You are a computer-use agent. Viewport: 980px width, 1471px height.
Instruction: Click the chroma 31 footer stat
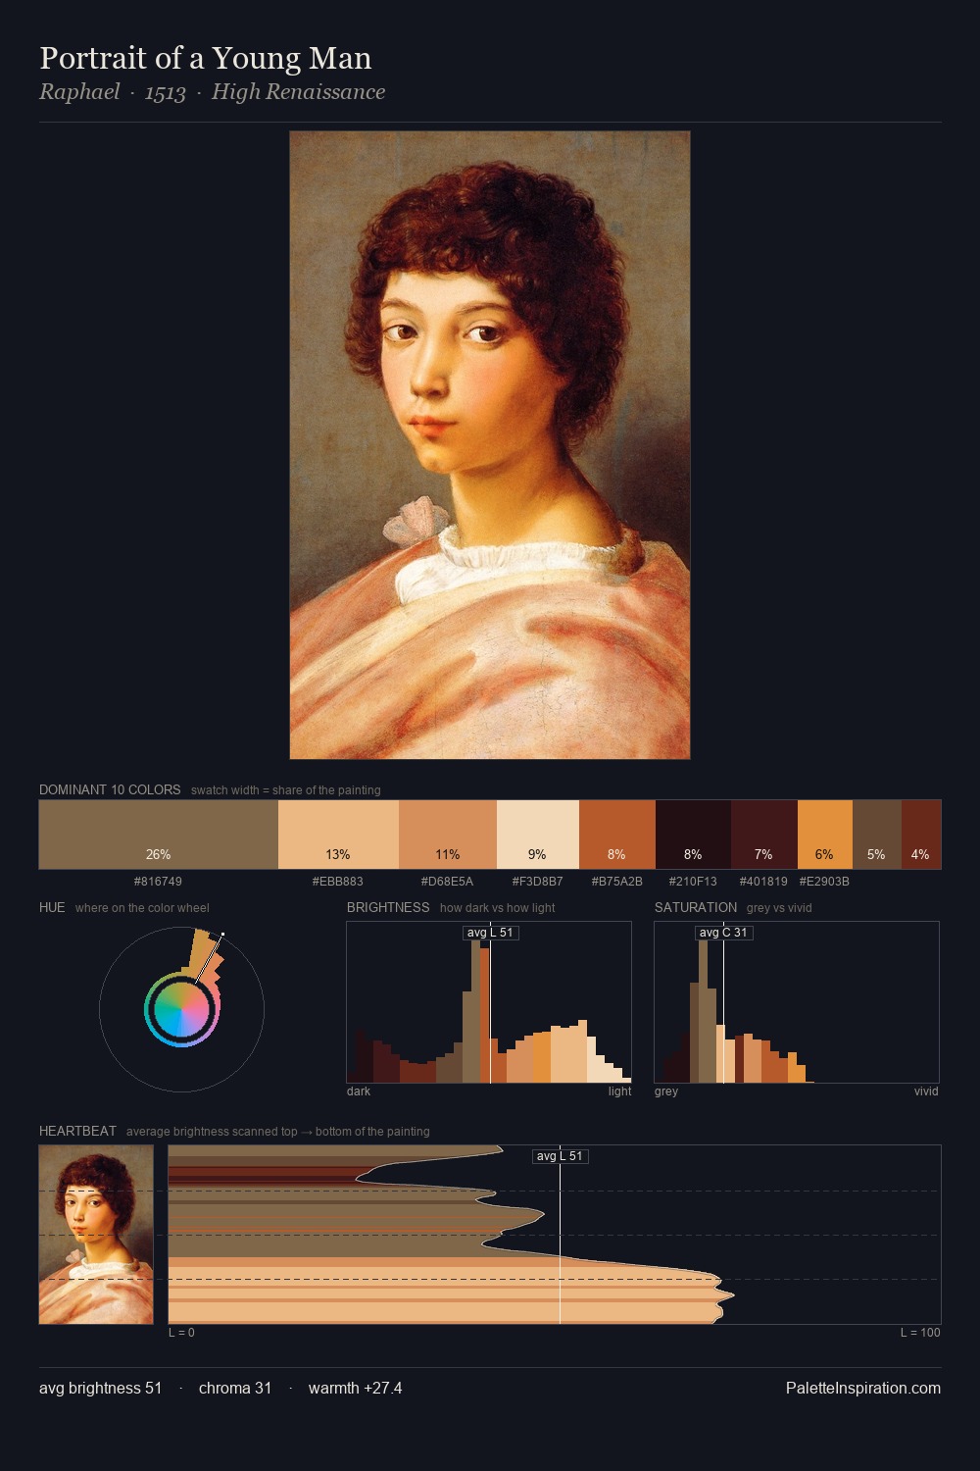235,1388
